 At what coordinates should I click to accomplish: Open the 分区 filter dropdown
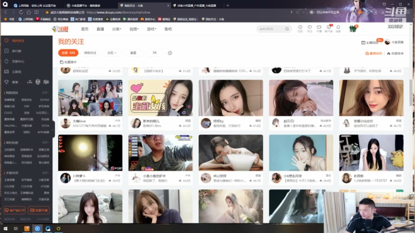pos(112,53)
